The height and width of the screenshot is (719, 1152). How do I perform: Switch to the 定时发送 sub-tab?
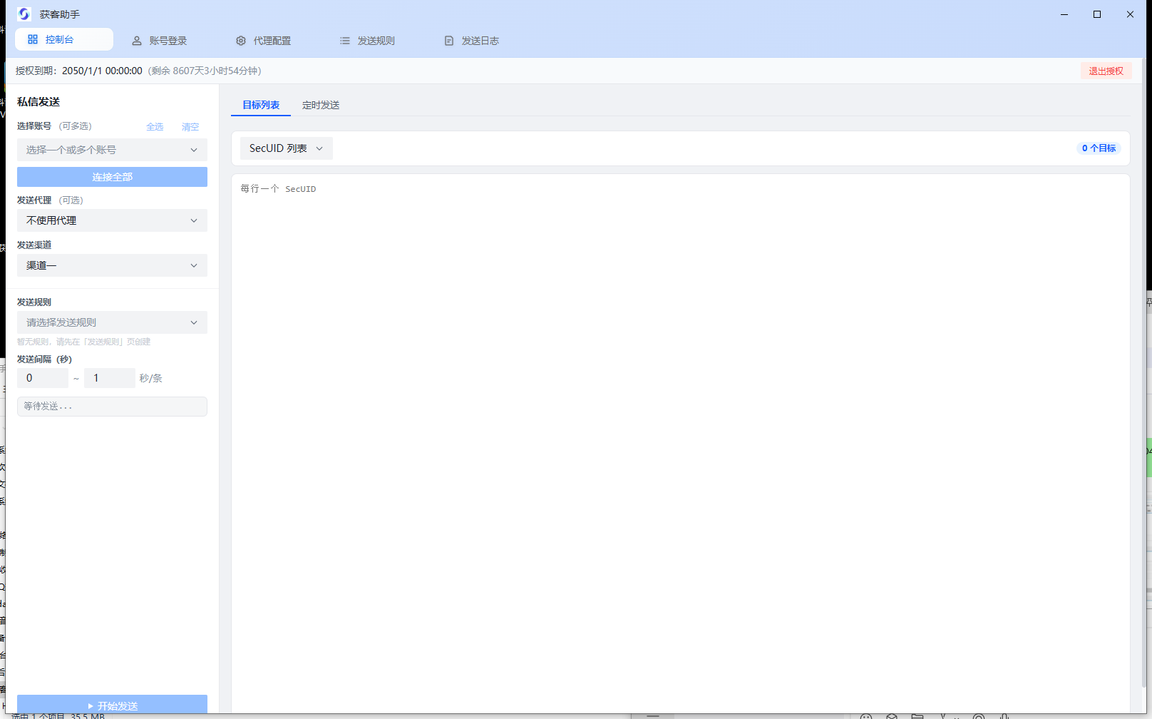tap(321, 105)
